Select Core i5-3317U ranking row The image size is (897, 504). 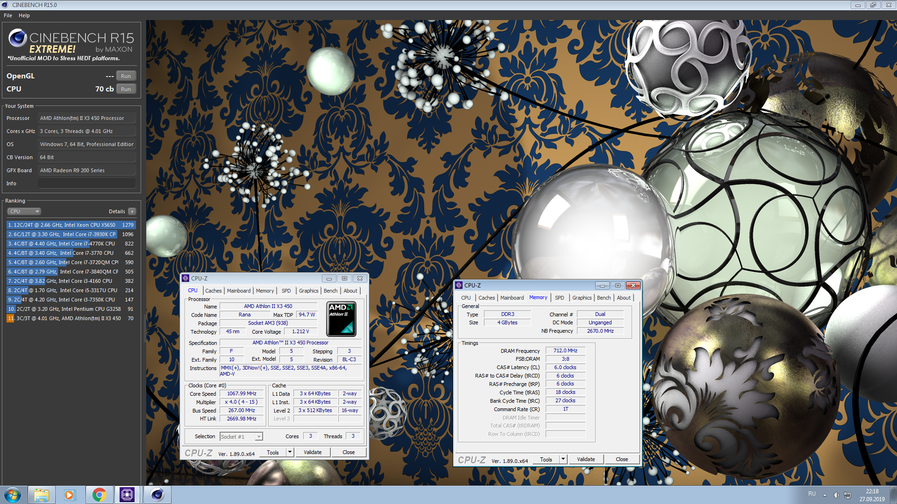click(x=71, y=290)
